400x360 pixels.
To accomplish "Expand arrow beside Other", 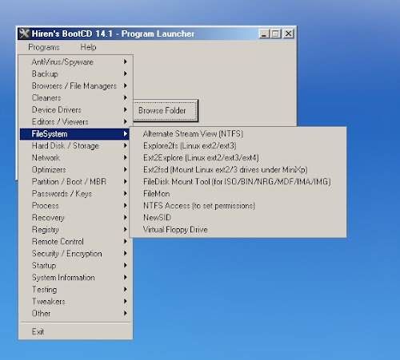I will (x=125, y=313).
